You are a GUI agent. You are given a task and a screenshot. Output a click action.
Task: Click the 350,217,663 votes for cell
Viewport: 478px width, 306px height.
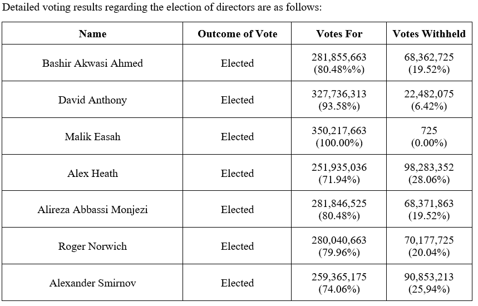click(x=339, y=131)
